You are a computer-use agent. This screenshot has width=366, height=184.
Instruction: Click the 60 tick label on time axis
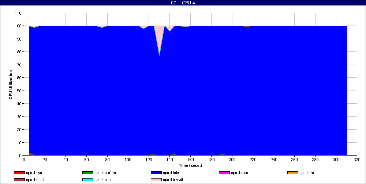pyautogui.click(x=86, y=160)
